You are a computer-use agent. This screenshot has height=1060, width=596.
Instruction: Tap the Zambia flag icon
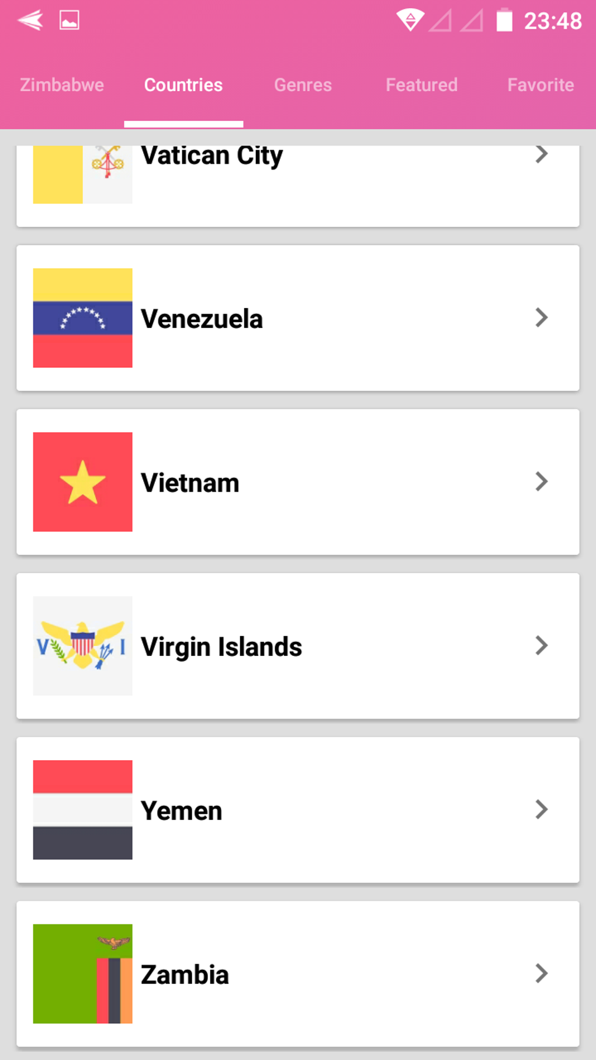[82, 973]
